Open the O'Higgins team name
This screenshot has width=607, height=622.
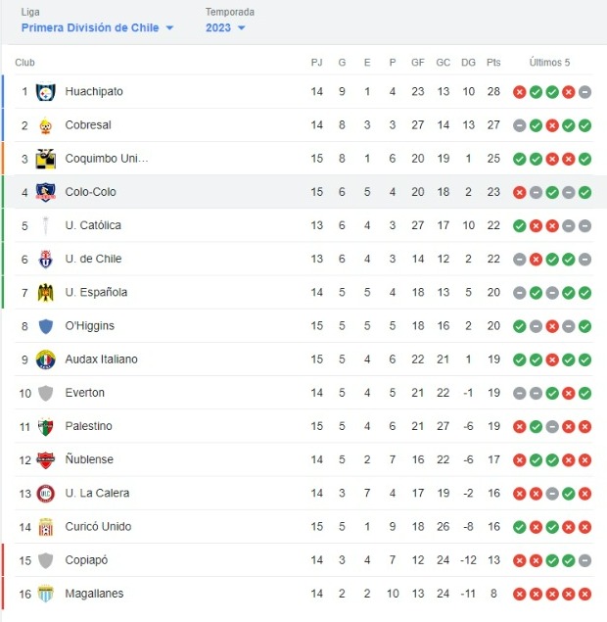(x=90, y=325)
